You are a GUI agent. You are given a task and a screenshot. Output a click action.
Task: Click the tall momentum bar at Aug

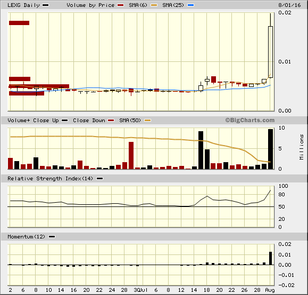270,258
